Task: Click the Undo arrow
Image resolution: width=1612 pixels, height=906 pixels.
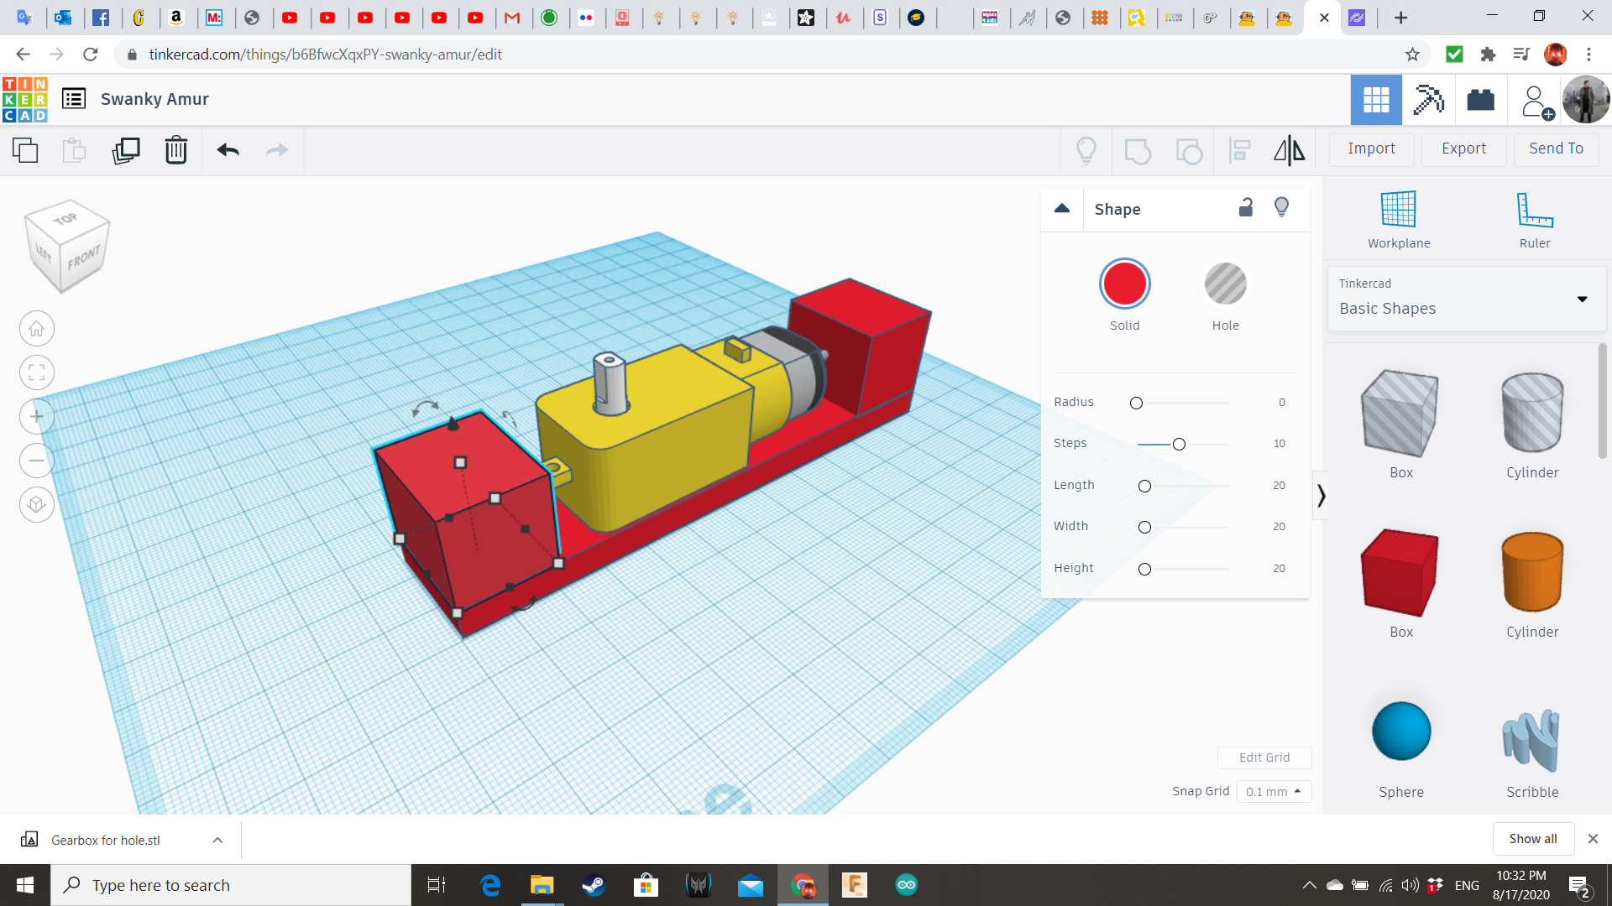Action: pos(228,150)
